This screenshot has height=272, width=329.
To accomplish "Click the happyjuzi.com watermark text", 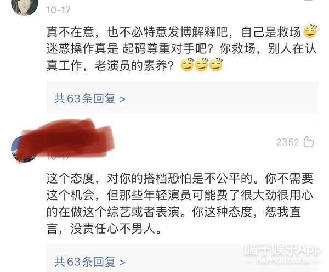I will coord(283,261).
